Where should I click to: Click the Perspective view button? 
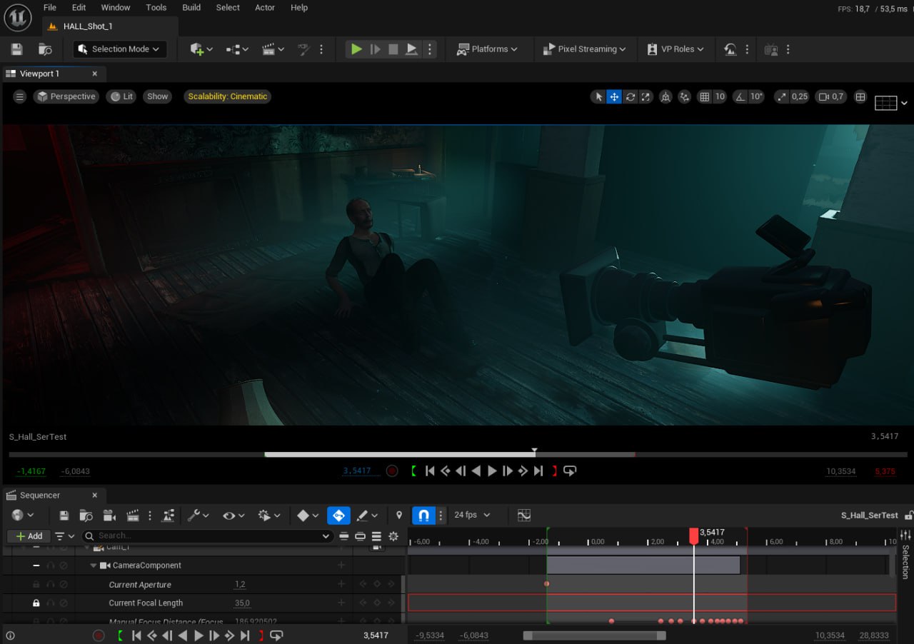tap(66, 96)
